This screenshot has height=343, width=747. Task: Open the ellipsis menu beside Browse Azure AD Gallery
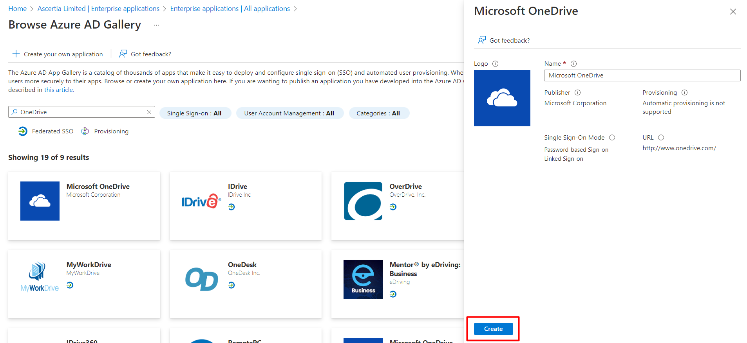coord(156,25)
